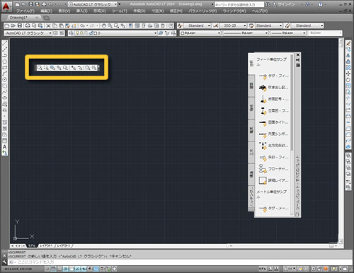Switch to レイアウト1 layout tab
This screenshot has width=354, height=273.
coord(46,246)
